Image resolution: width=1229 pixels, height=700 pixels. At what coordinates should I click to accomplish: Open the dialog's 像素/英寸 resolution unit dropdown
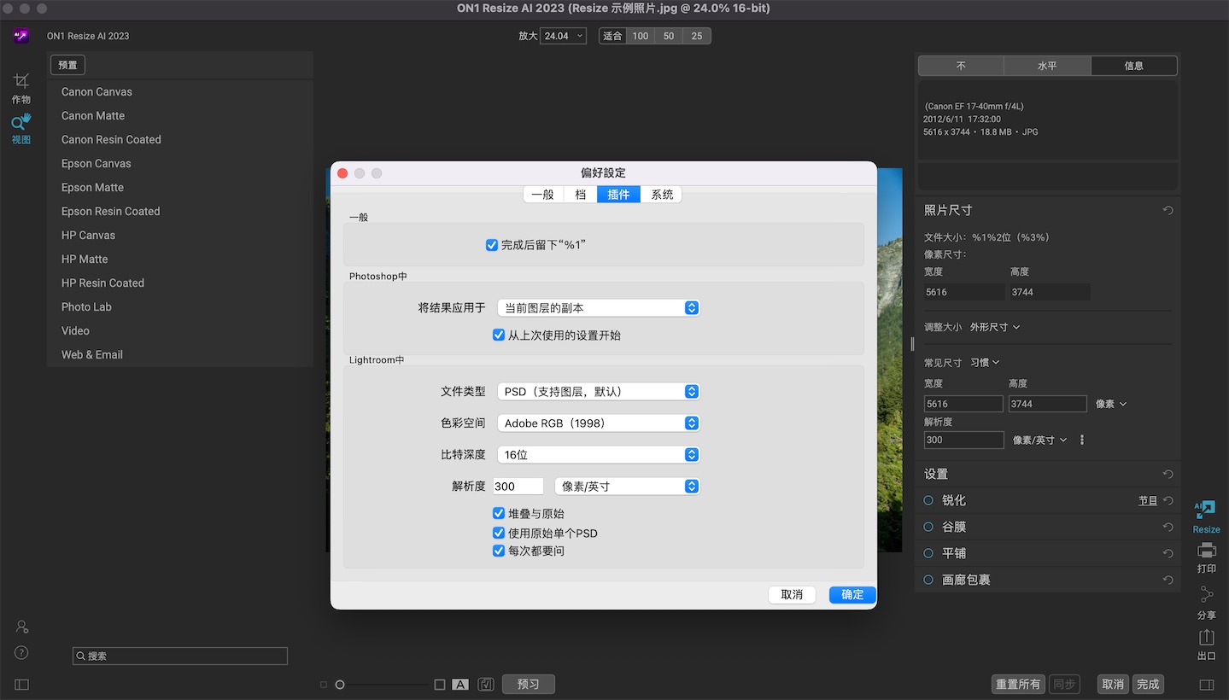coord(627,487)
